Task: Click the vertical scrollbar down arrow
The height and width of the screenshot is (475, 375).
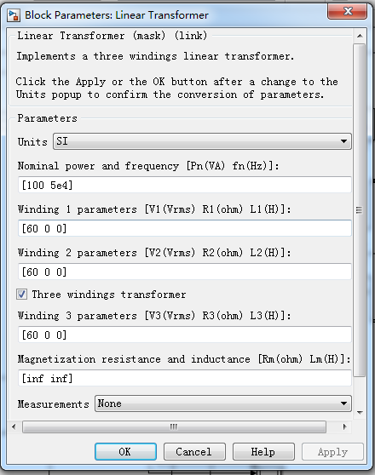Action: pos(360,412)
